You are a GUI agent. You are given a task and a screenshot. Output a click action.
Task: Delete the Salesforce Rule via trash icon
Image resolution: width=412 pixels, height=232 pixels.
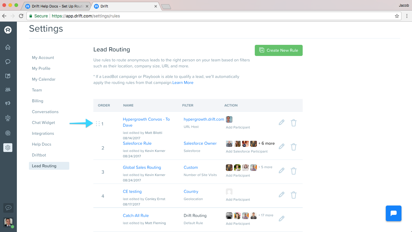click(294, 147)
